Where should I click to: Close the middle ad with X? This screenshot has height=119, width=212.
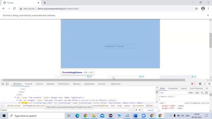pos(143,76)
